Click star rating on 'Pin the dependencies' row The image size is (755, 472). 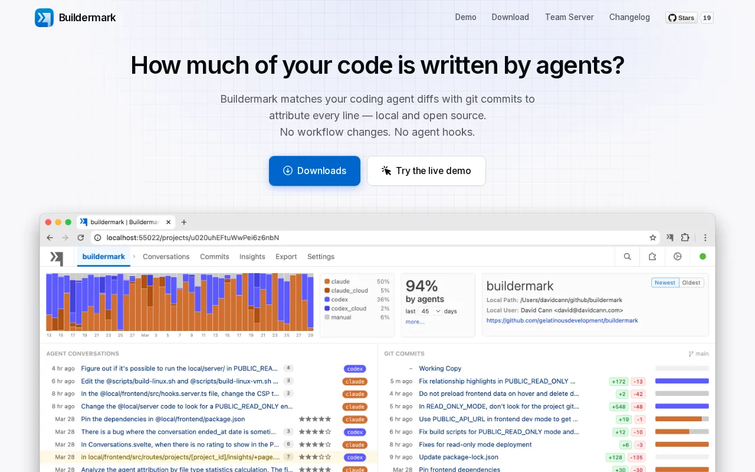pyautogui.click(x=315, y=419)
